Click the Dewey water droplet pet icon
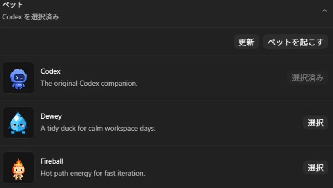 coord(18,123)
